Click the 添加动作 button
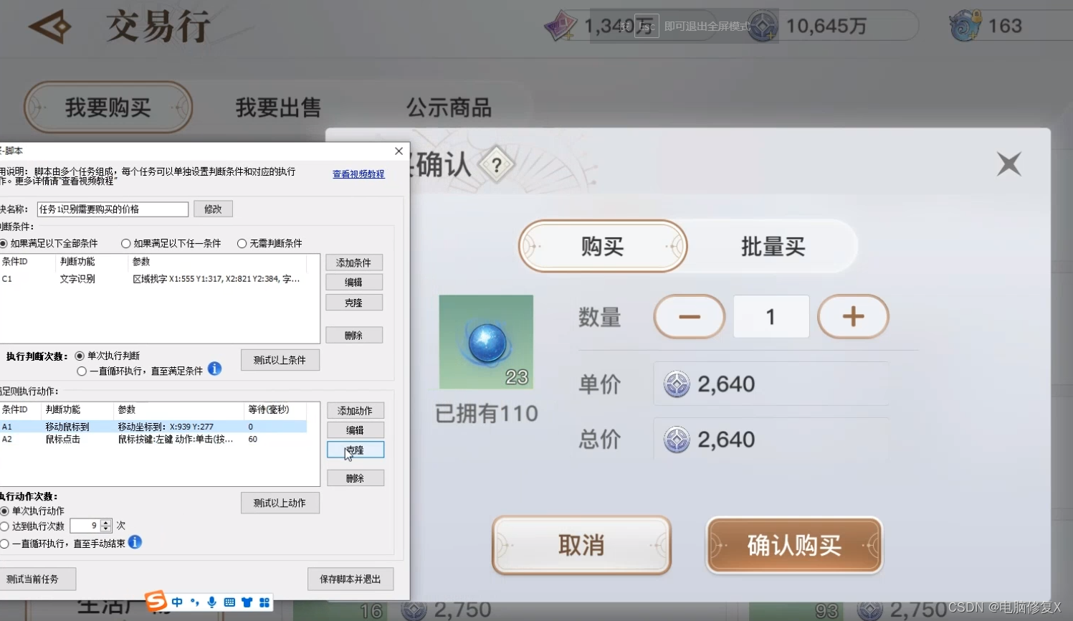The width and height of the screenshot is (1073, 621). tap(356, 410)
